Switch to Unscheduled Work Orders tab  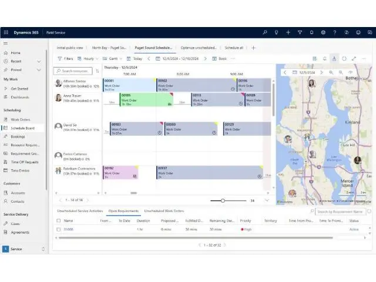(164, 210)
